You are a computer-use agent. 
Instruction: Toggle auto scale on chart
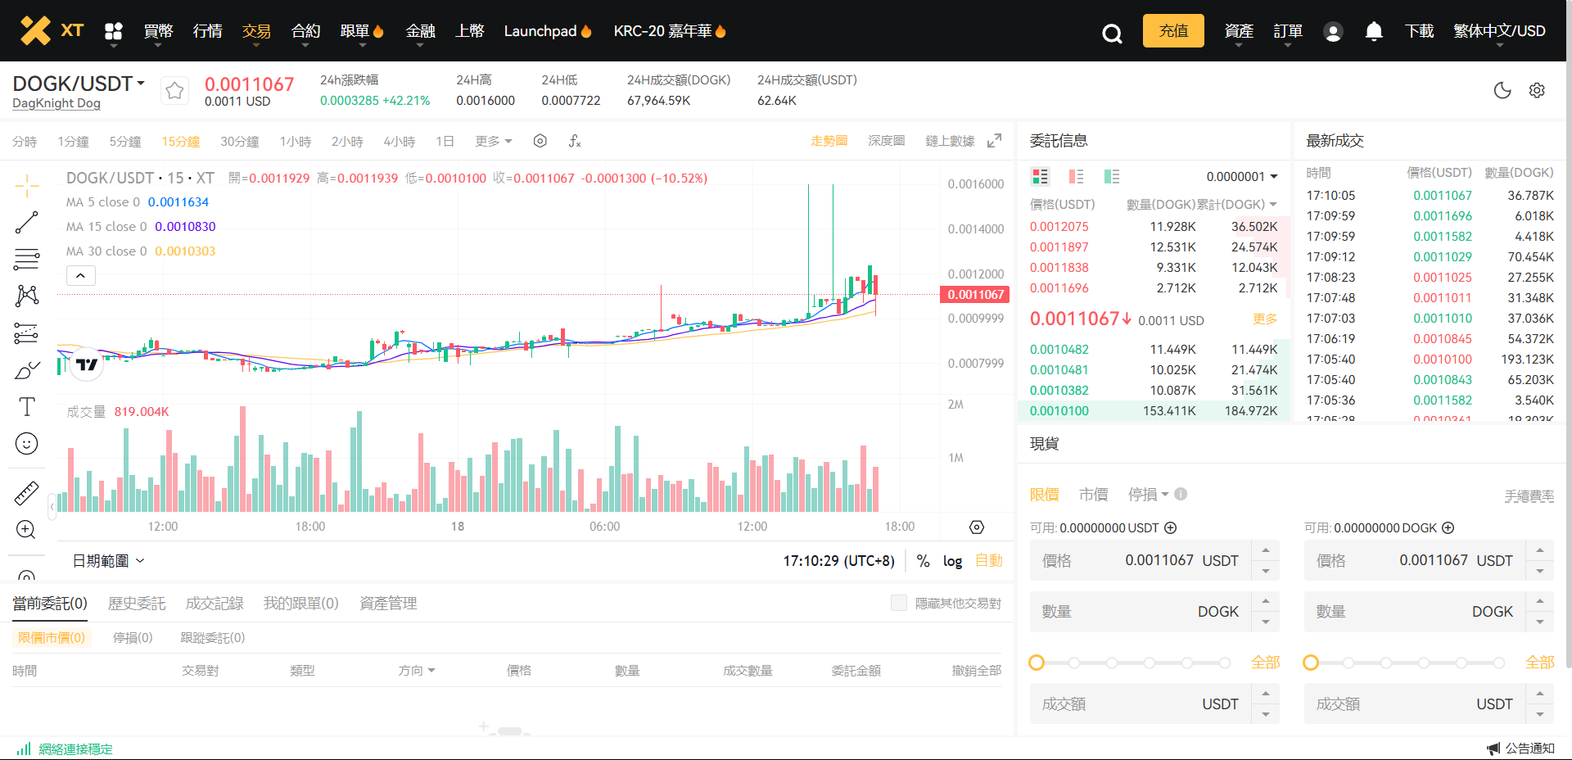tap(989, 561)
